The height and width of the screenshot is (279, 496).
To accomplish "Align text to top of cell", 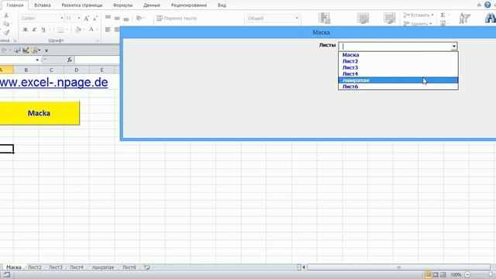I will [108, 18].
